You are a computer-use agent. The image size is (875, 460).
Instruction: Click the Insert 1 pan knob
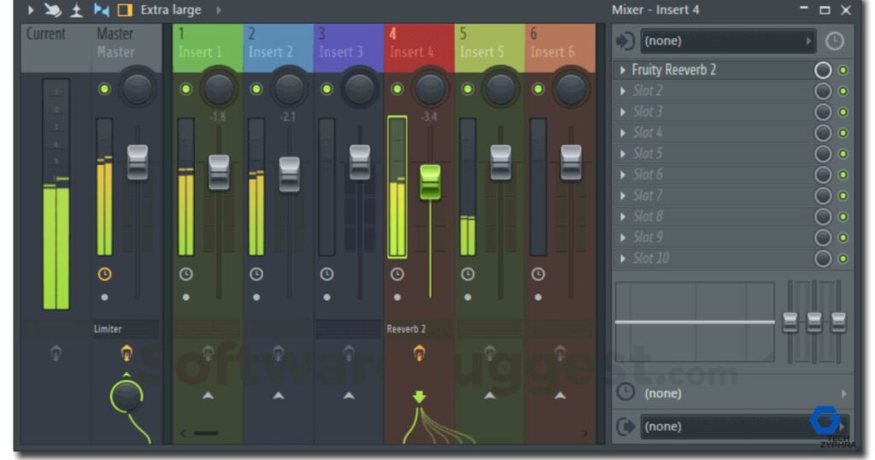pos(219,88)
